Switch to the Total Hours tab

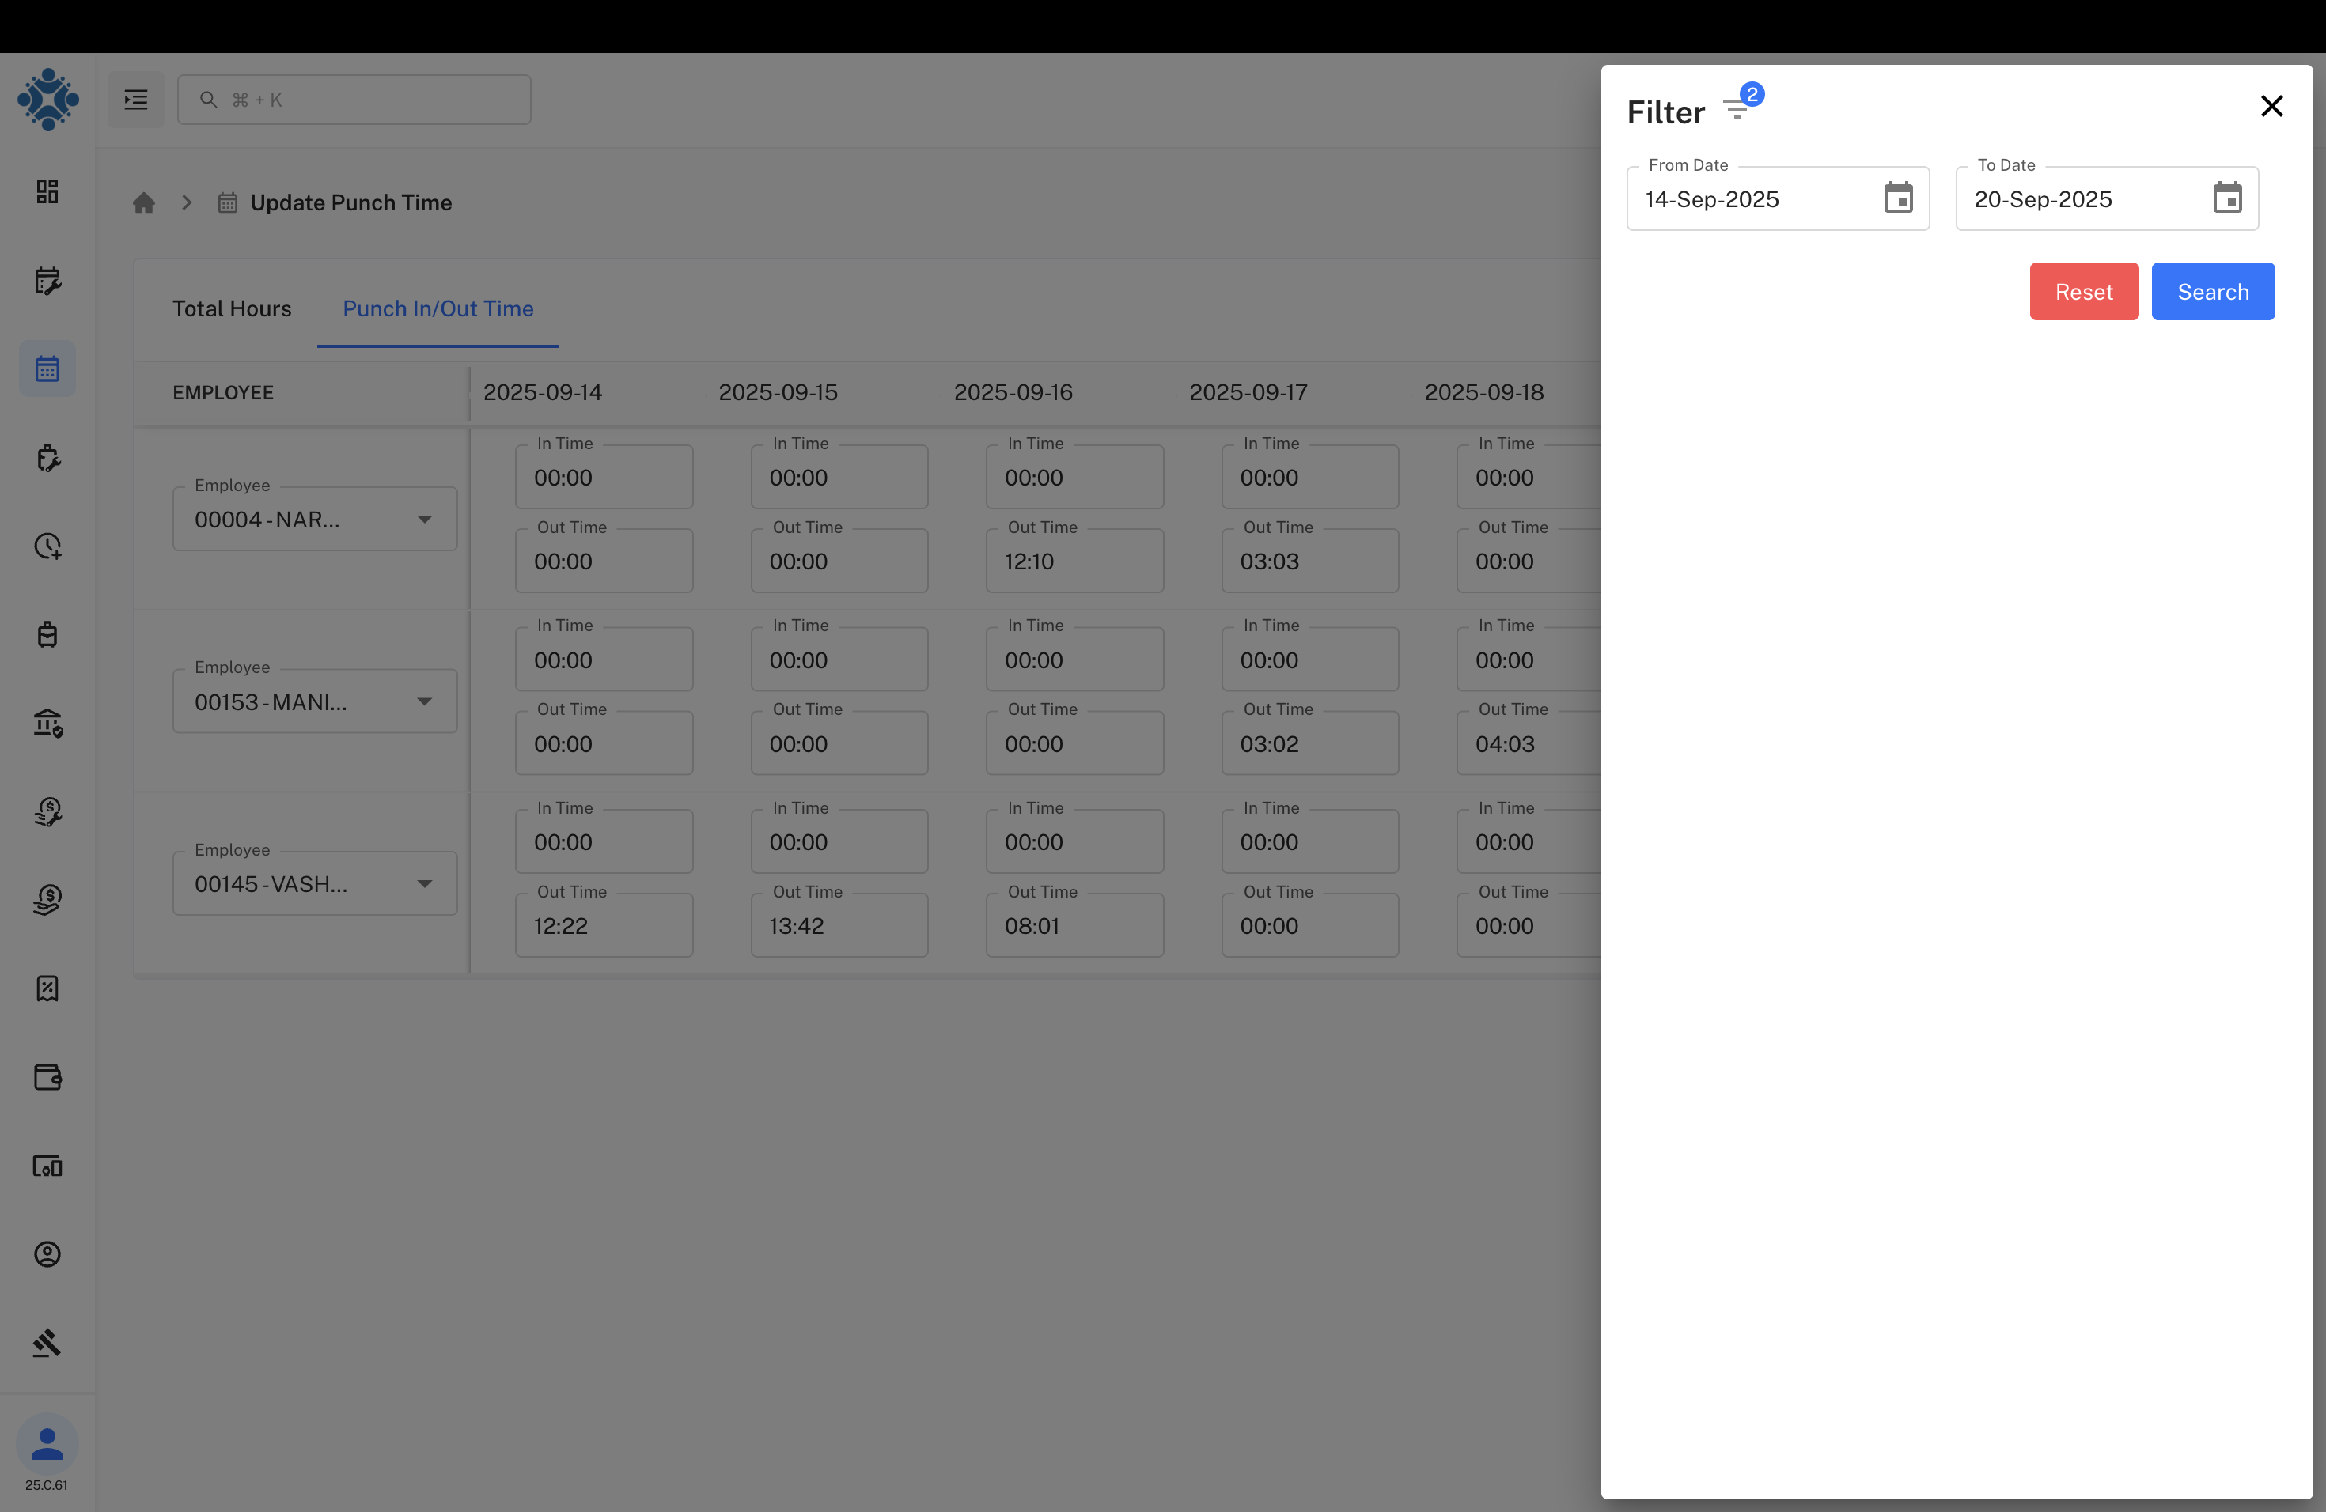pyautogui.click(x=232, y=308)
